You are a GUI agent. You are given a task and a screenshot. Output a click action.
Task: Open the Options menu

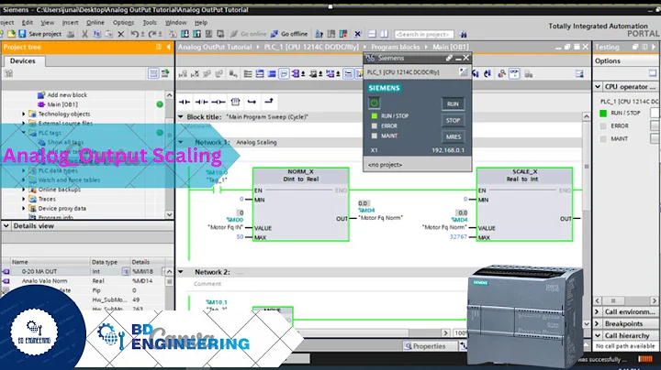[x=123, y=22]
